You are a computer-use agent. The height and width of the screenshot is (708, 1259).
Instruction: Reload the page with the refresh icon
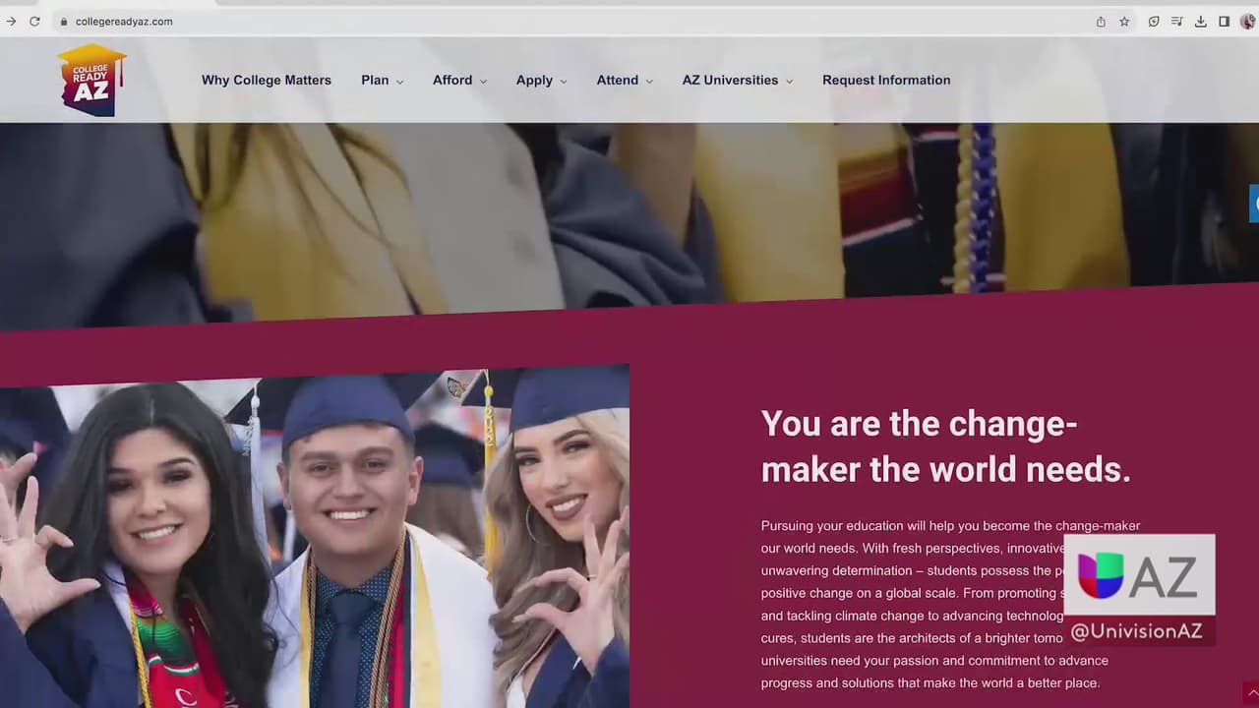(35, 22)
